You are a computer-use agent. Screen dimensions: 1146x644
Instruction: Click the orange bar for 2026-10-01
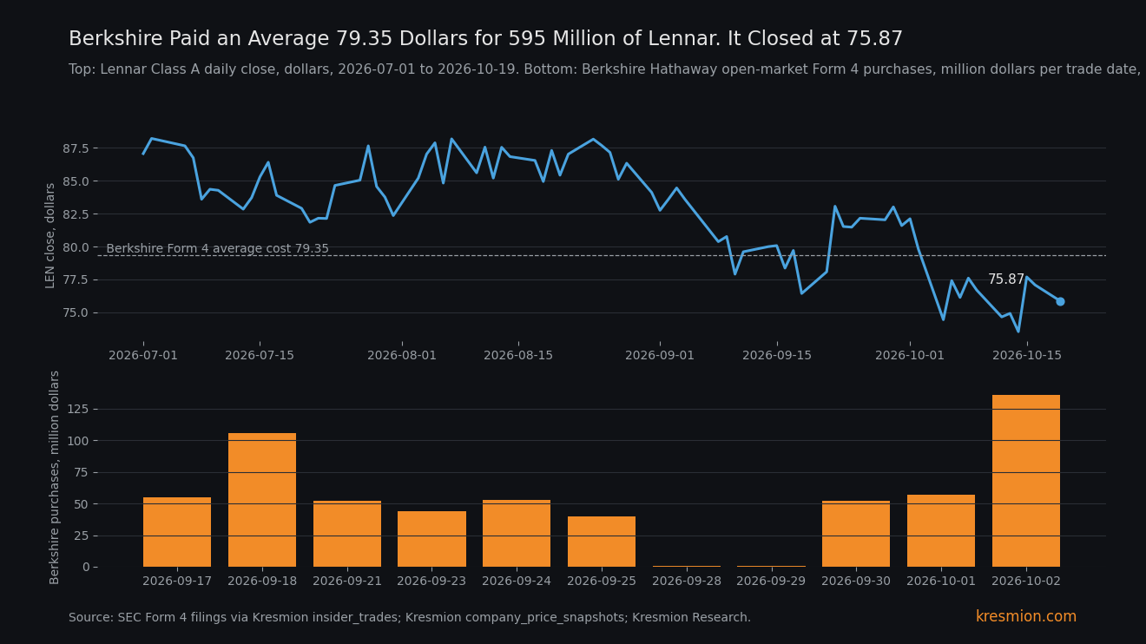click(x=941, y=530)
